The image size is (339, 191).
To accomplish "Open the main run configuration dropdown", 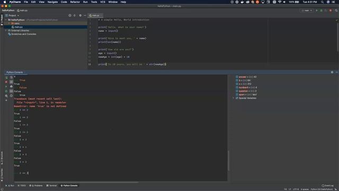I will (x=307, y=11).
